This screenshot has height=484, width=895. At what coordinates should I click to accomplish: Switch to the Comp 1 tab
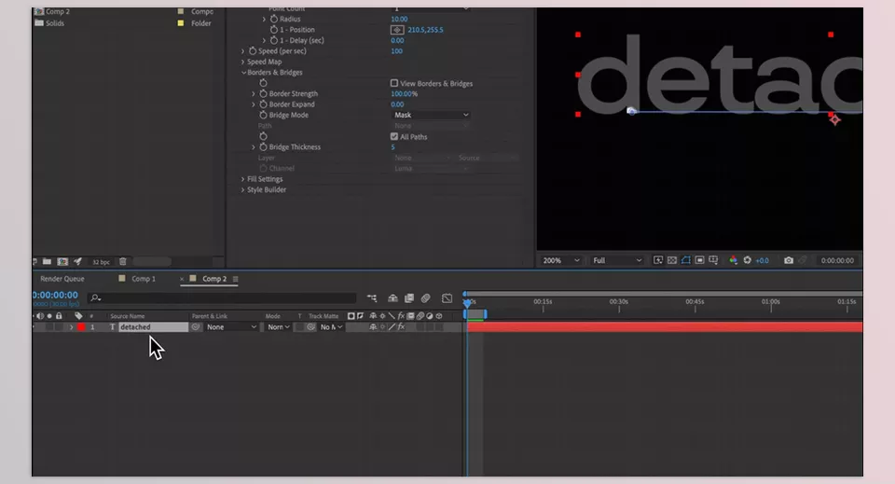[x=144, y=279]
